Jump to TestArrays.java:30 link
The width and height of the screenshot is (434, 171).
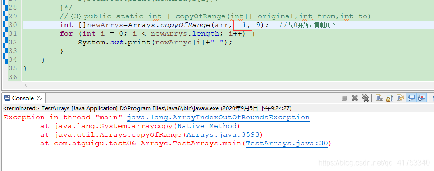tap(287, 144)
